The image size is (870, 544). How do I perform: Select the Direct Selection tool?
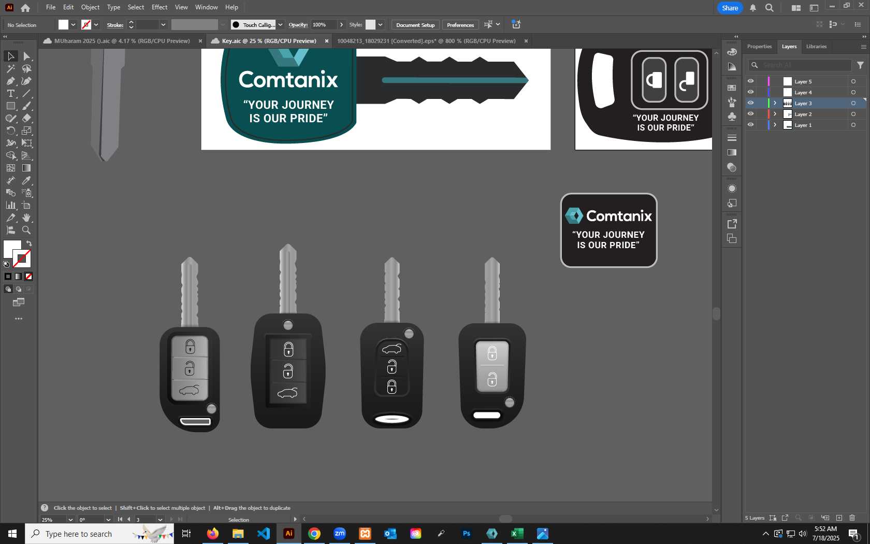[27, 56]
